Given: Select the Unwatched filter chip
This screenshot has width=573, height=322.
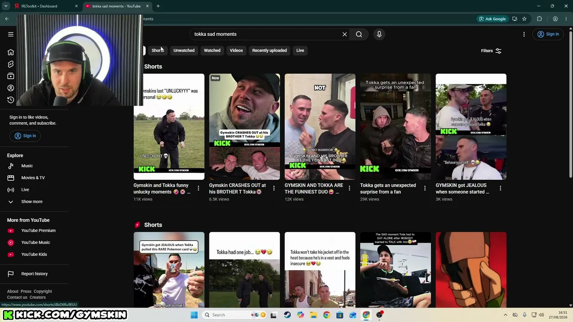Looking at the screenshot, I should [x=184, y=51].
